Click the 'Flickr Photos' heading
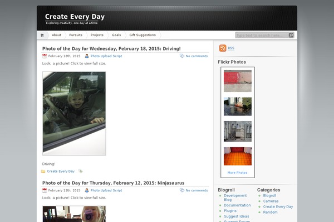 click(232, 62)
